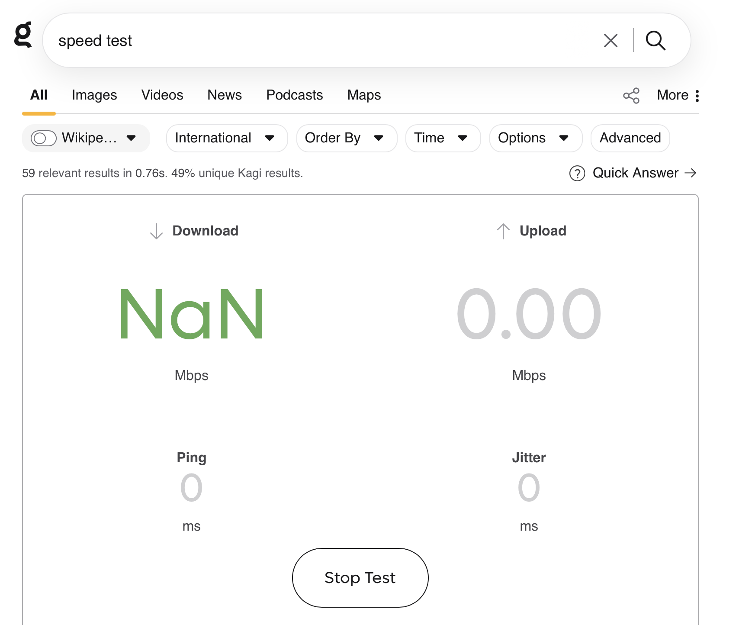Click the Kagi logo icon
The width and height of the screenshot is (739, 625).
point(23,35)
